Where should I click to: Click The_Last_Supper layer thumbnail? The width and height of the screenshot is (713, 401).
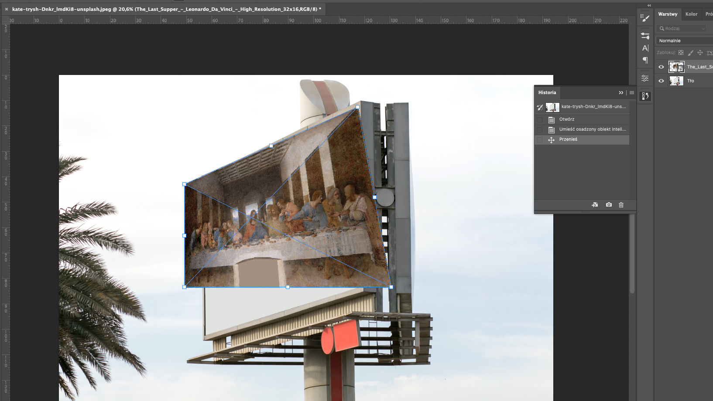(x=676, y=67)
